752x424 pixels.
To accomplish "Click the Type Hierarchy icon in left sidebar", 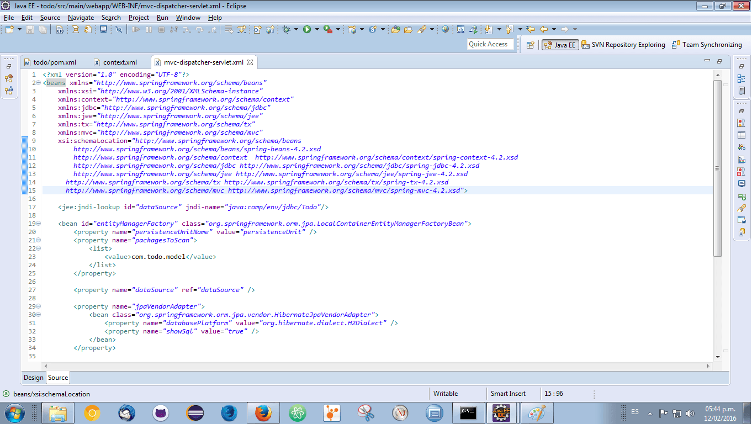I will pyautogui.click(x=9, y=91).
